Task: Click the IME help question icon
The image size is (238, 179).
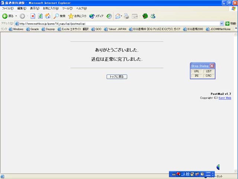Action: click(202, 174)
